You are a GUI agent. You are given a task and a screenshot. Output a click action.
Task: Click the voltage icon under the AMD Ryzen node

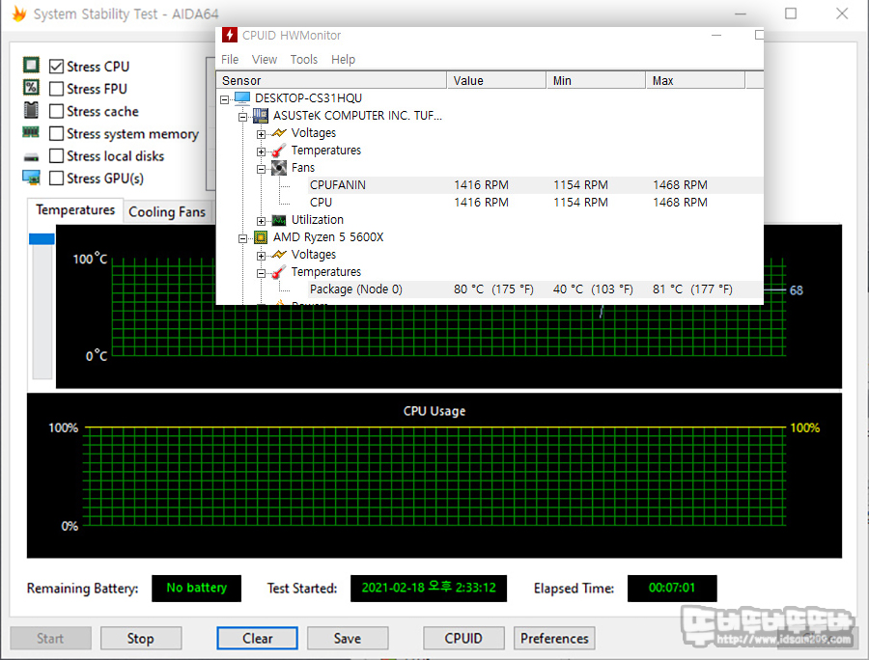[279, 255]
